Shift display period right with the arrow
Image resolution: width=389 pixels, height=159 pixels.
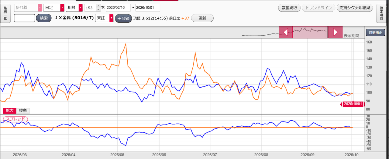(336, 32)
